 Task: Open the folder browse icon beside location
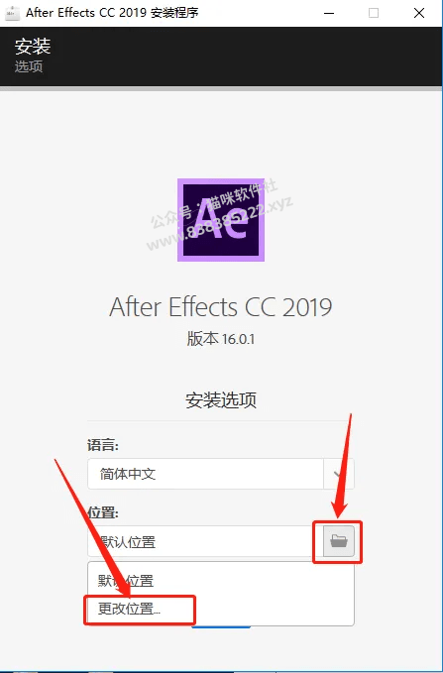coord(339,541)
